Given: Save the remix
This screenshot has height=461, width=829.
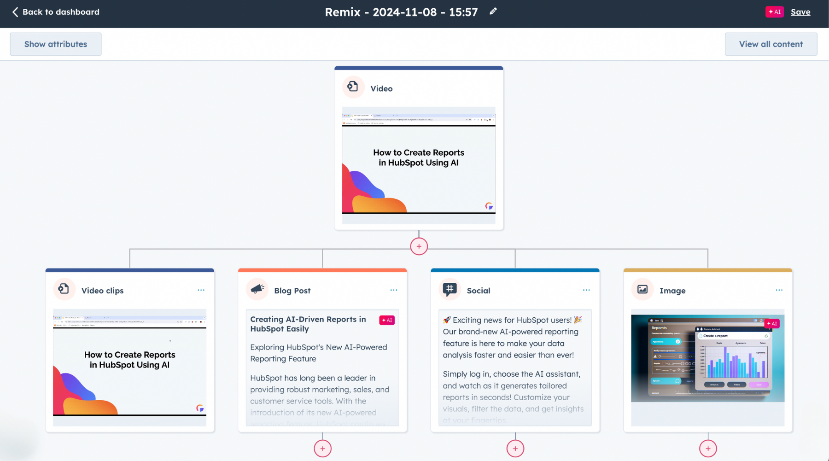Looking at the screenshot, I should [x=800, y=12].
